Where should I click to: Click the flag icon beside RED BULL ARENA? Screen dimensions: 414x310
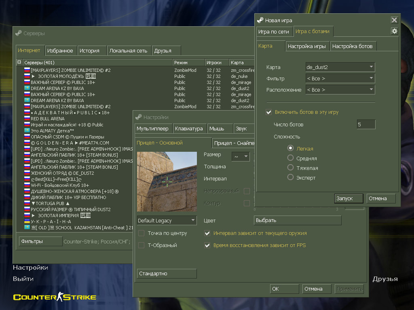click(27, 119)
